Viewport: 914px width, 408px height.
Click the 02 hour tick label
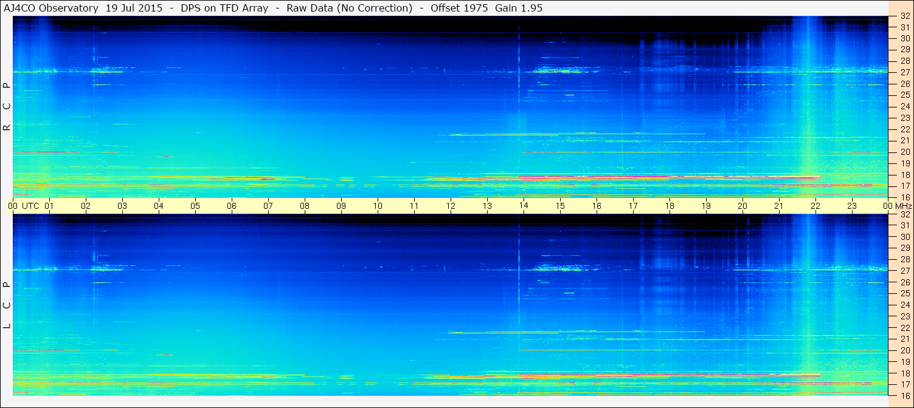pos(86,206)
